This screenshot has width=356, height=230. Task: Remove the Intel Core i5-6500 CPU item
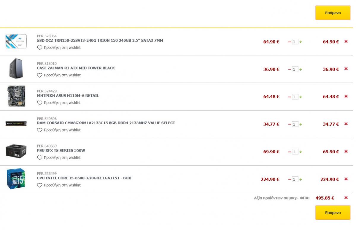pos(346,179)
